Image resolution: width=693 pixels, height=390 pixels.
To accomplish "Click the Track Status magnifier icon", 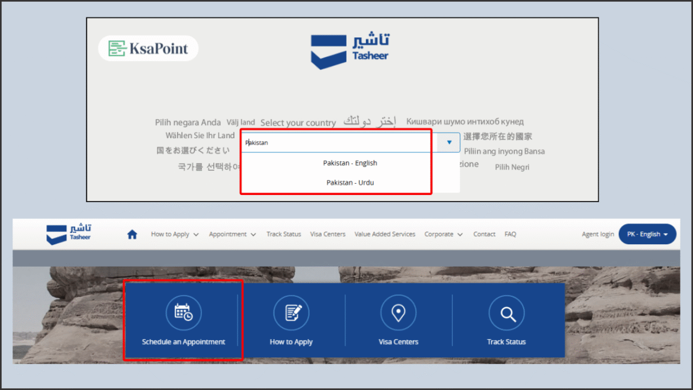I will [506, 312].
